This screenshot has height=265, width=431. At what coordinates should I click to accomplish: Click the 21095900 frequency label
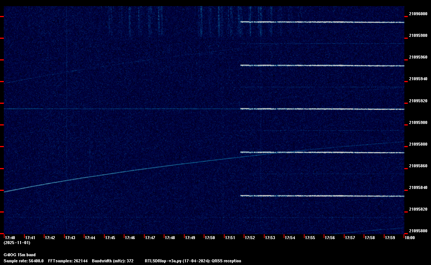[418, 122]
